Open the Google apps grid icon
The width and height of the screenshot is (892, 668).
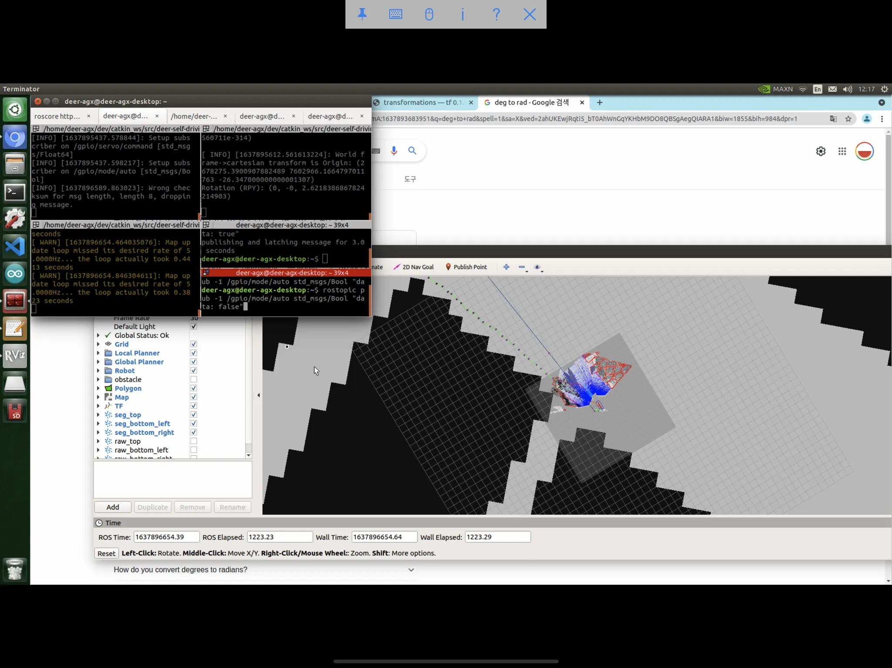[842, 151]
